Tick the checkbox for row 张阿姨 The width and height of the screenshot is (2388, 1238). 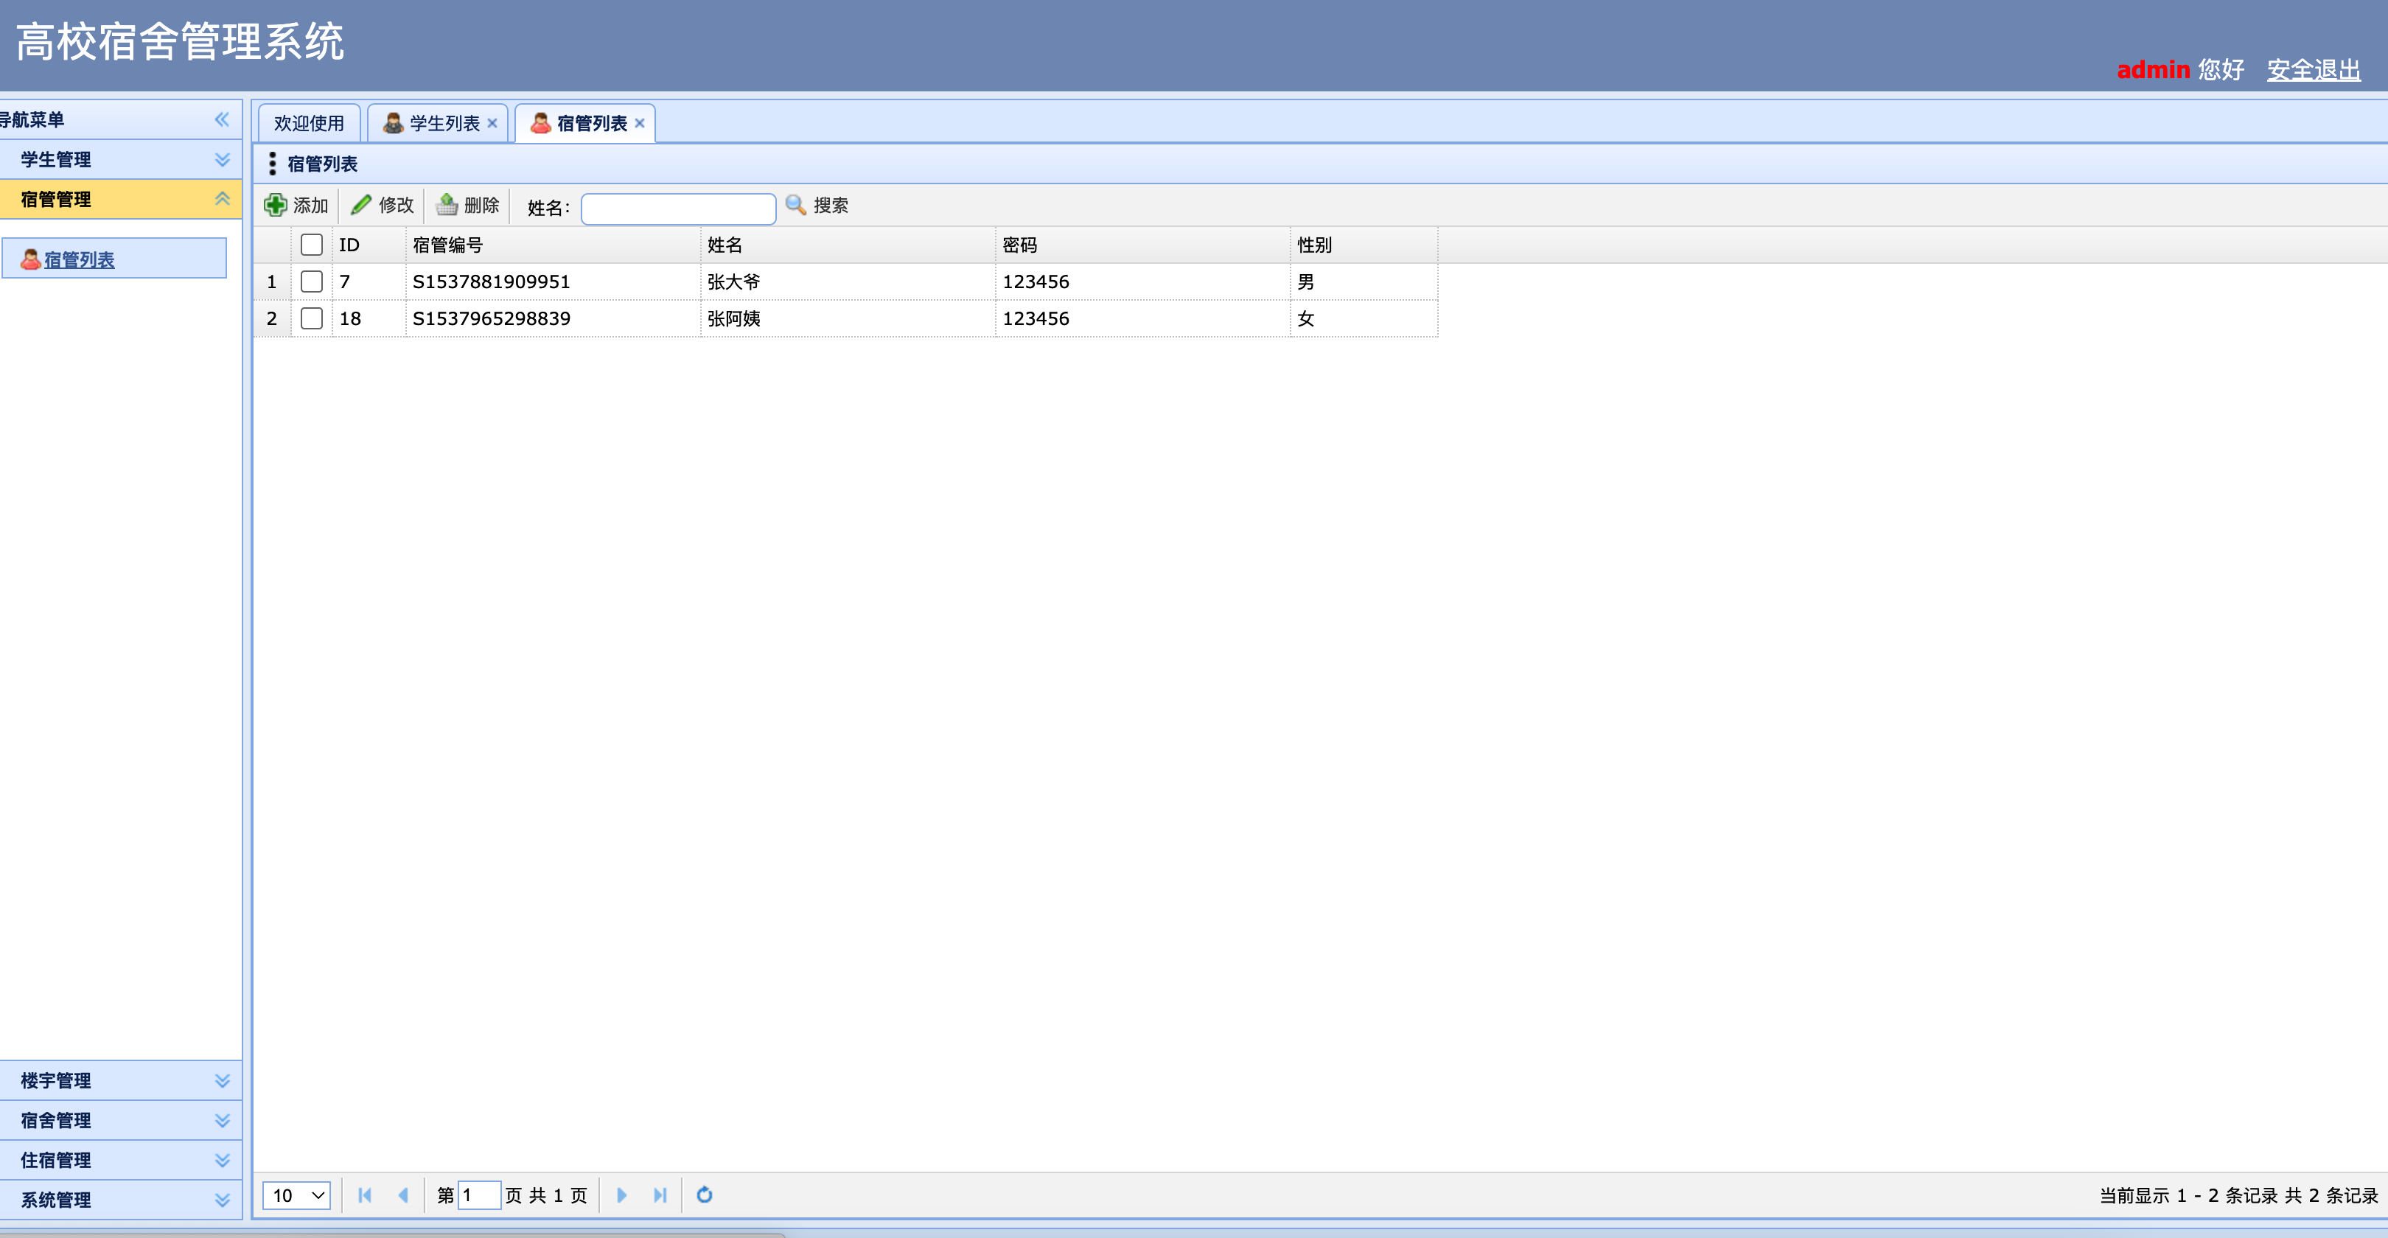coord(312,319)
